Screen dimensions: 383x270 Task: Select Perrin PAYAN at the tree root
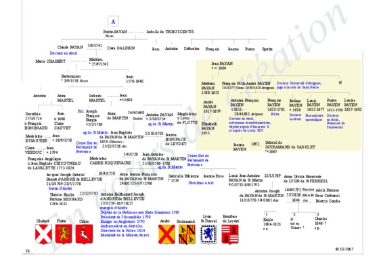coord(115,32)
